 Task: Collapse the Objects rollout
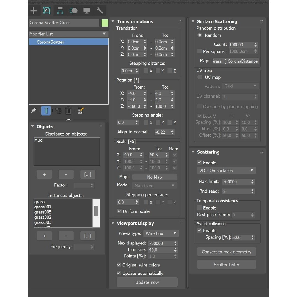click(32, 126)
